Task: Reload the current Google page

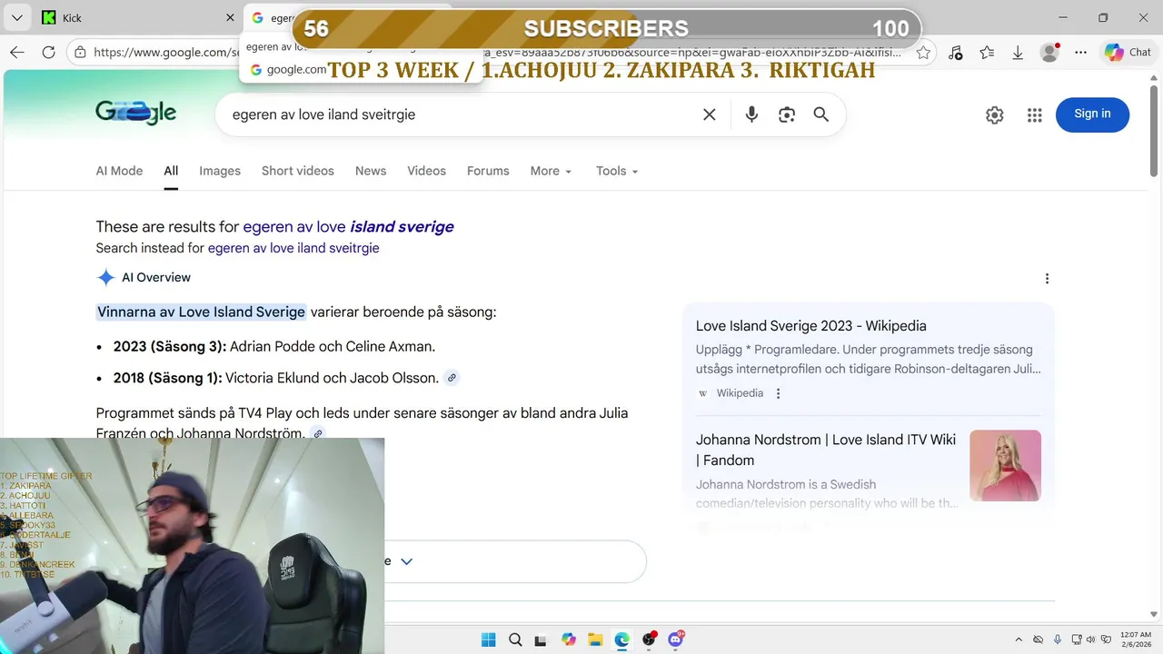Action: 49,53
